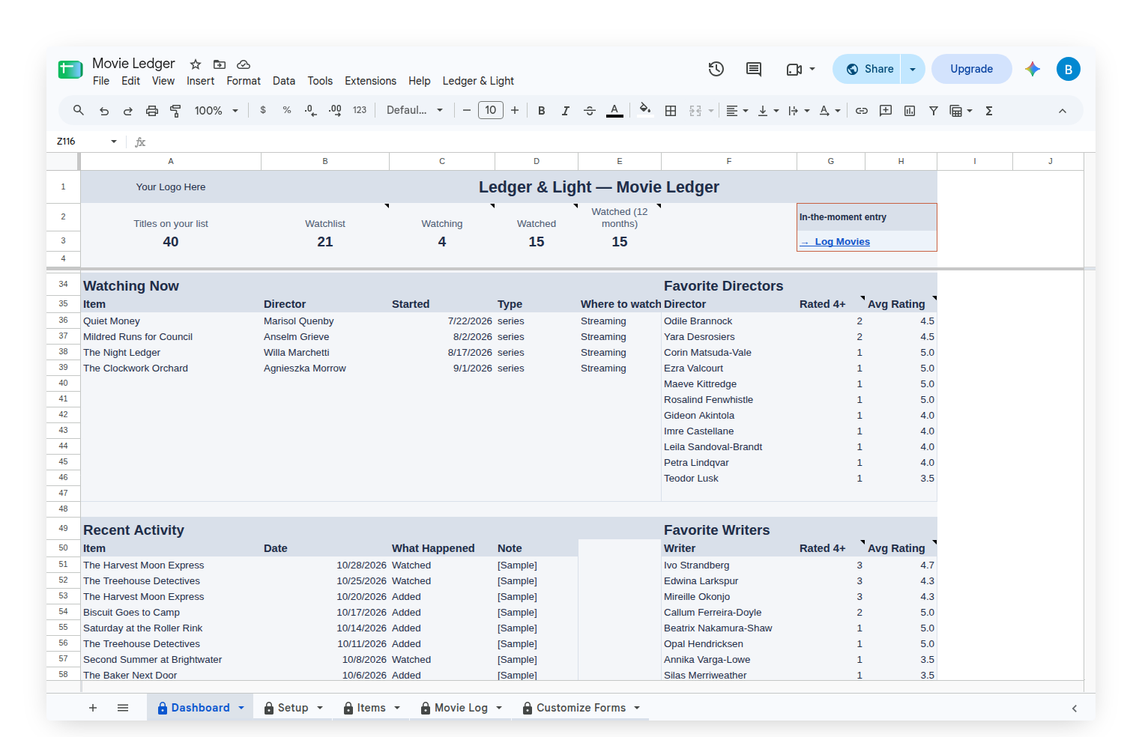The width and height of the screenshot is (1142, 737).
Task: Star the Movie Ledger document
Action: pos(196,64)
